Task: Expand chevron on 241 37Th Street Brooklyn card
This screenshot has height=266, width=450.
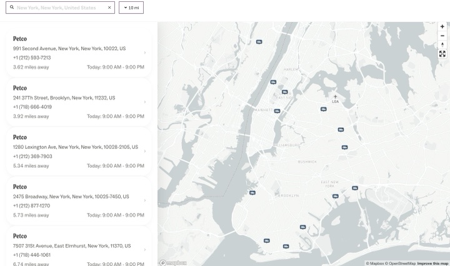Action: coord(145,102)
